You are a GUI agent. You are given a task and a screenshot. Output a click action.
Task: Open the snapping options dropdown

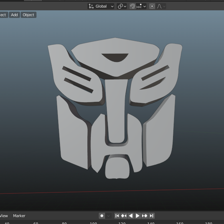click(141, 6)
